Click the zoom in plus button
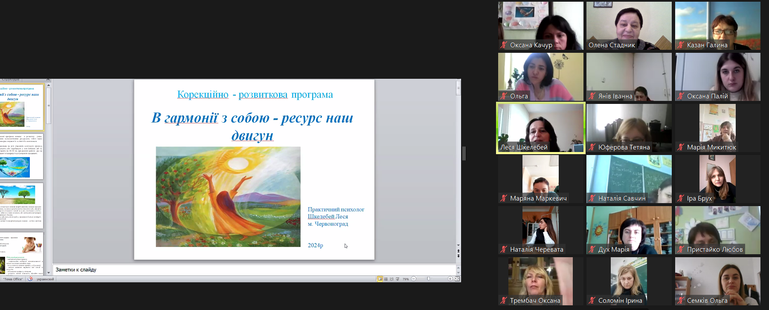769x310 pixels. coord(450,279)
